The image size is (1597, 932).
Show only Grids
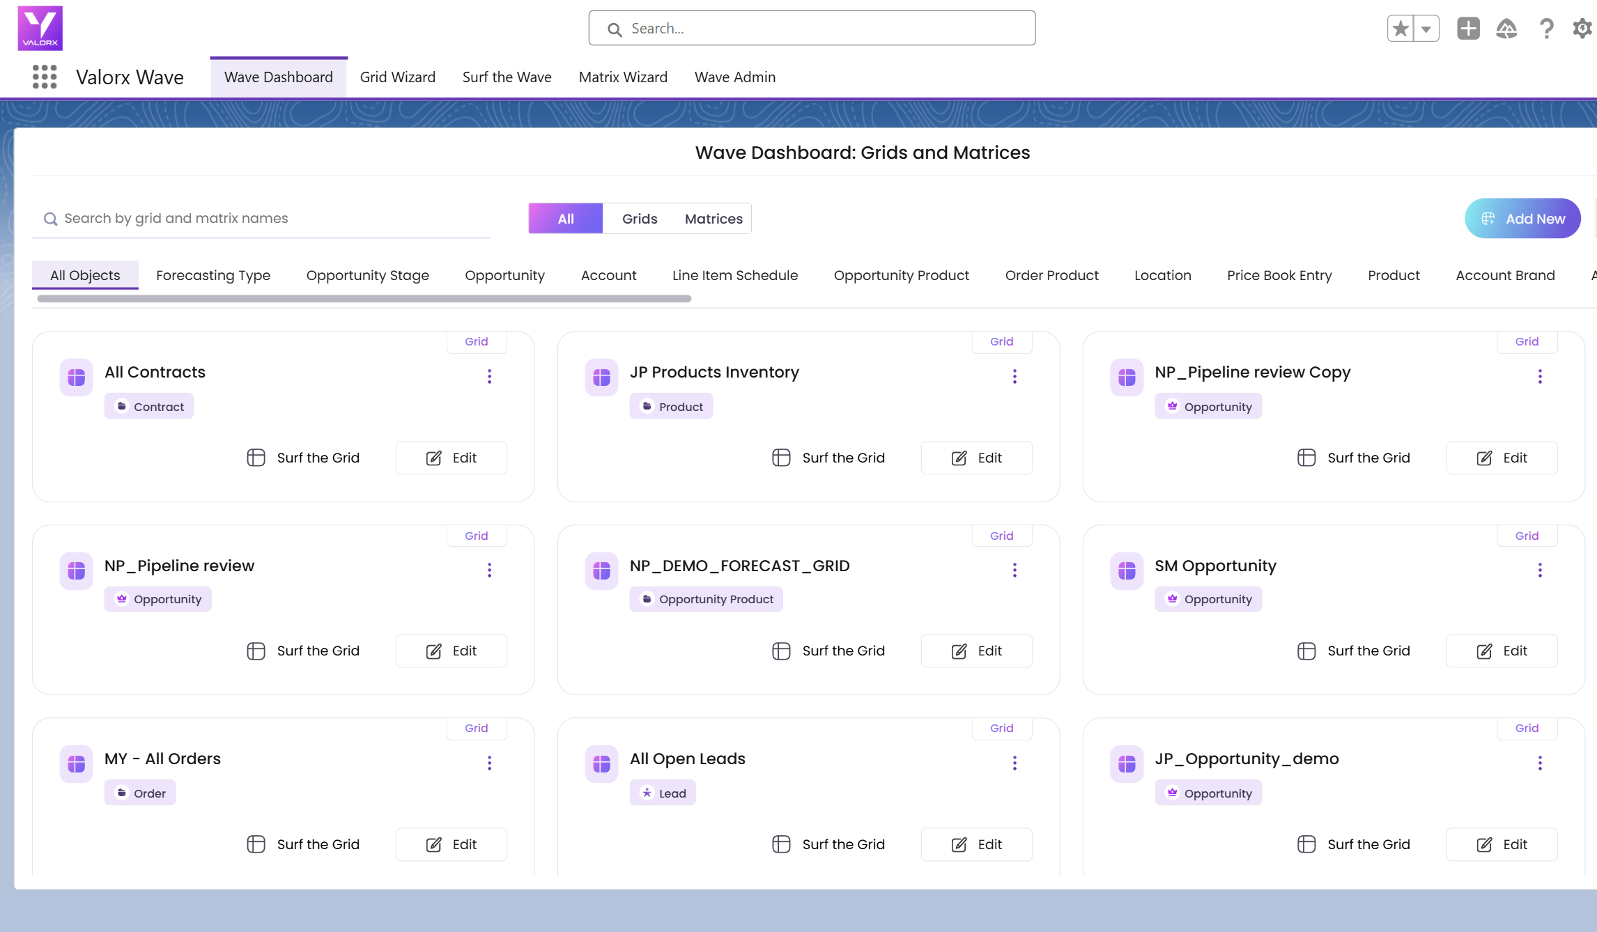(640, 219)
